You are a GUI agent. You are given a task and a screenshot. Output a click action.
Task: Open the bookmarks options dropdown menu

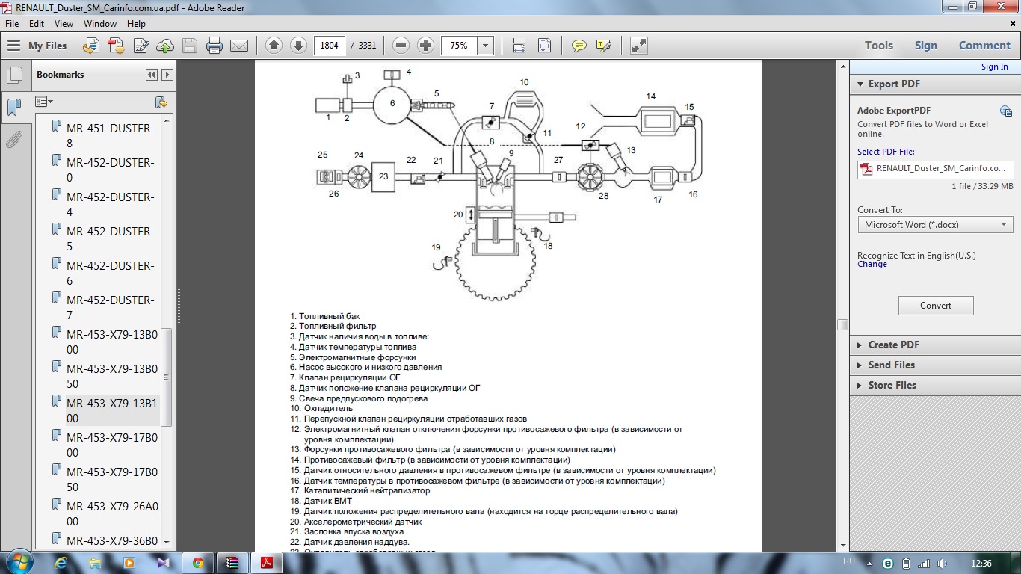click(45, 102)
